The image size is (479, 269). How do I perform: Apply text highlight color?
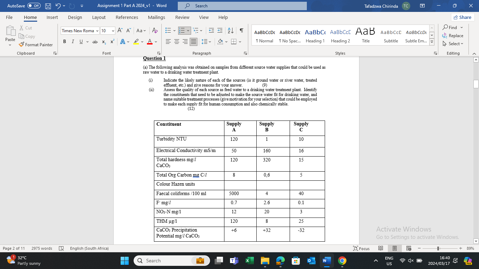(136, 41)
